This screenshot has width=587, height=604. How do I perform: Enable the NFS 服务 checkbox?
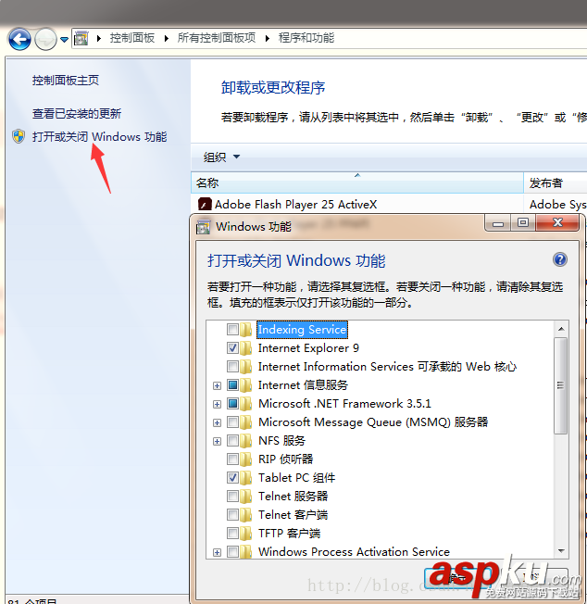pos(232,440)
